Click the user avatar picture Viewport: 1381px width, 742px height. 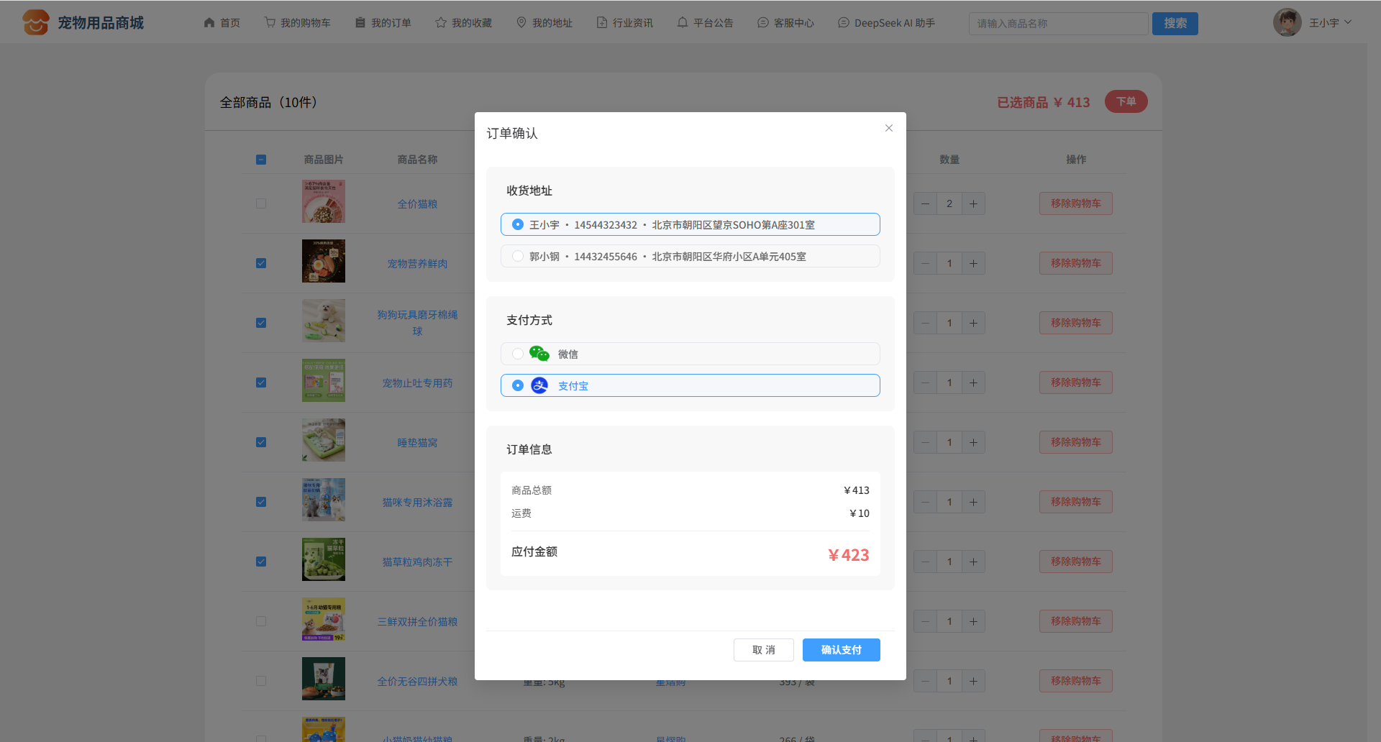tap(1287, 23)
